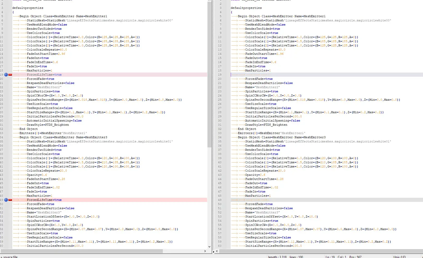Click 'InitialParticlesPerSecond=100.0' on right line 60
This screenshot has height=258, width=423.
(273, 246)
